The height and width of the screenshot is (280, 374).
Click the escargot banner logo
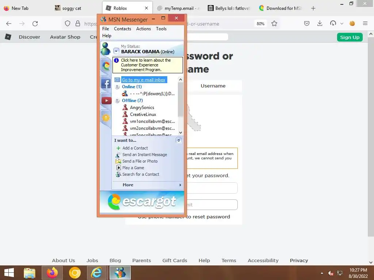(142, 202)
